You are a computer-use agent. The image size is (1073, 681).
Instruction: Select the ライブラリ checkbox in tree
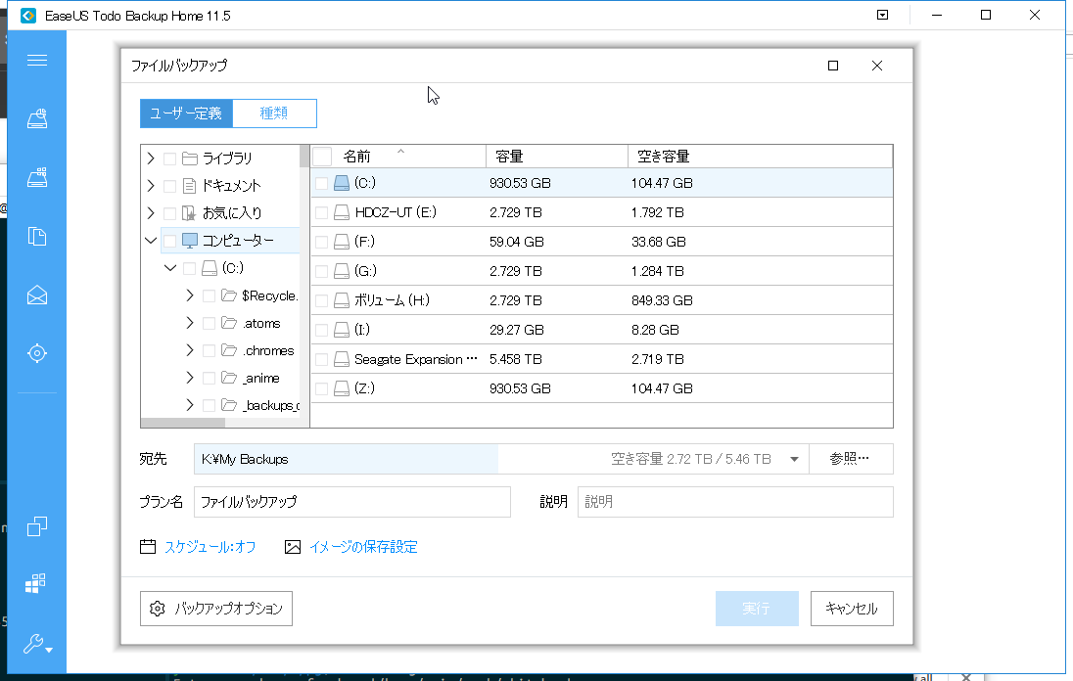[170, 159]
